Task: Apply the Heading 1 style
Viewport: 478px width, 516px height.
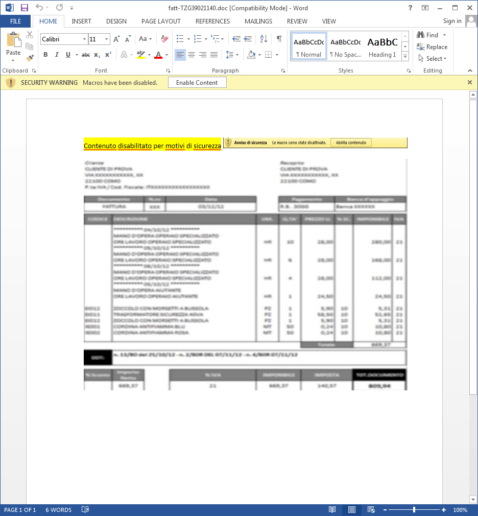Action: pos(383,46)
